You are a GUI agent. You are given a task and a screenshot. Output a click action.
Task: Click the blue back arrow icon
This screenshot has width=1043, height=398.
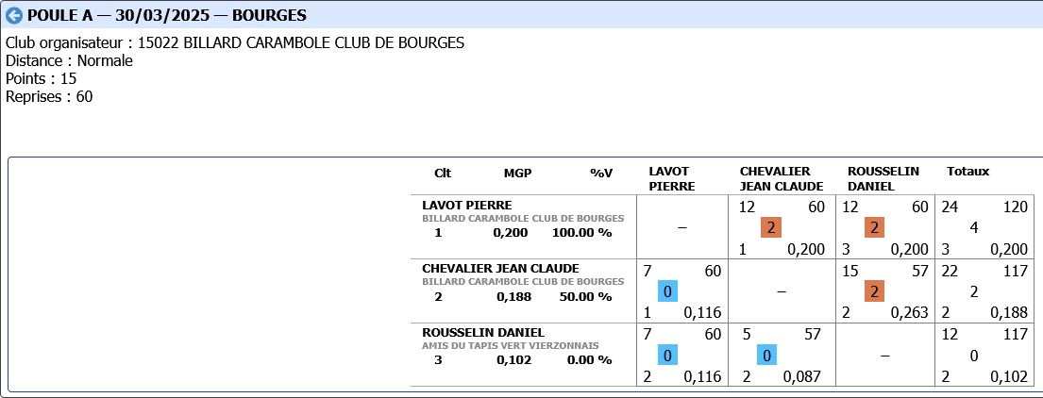click(x=14, y=15)
